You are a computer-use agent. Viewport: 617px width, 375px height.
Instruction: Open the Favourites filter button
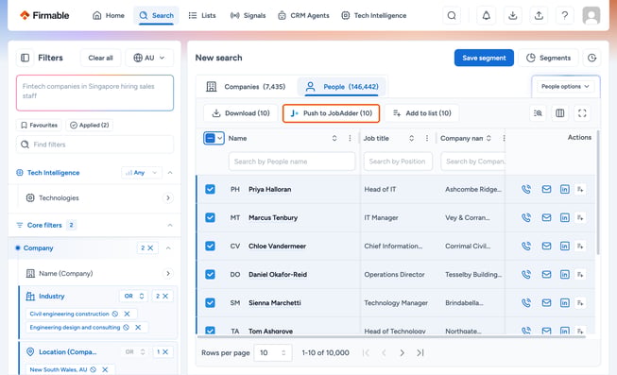[39, 125]
